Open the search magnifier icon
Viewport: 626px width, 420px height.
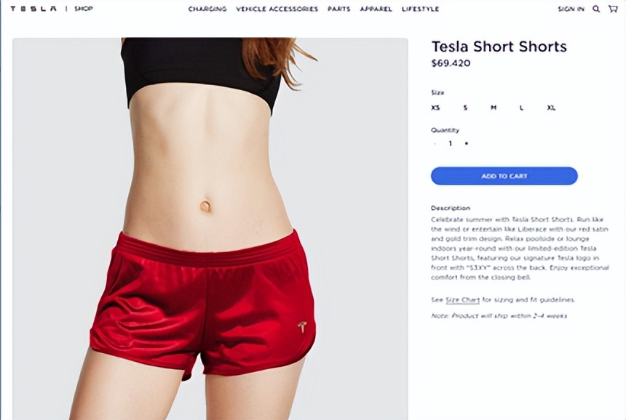pyautogui.click(x=596, y=9)
